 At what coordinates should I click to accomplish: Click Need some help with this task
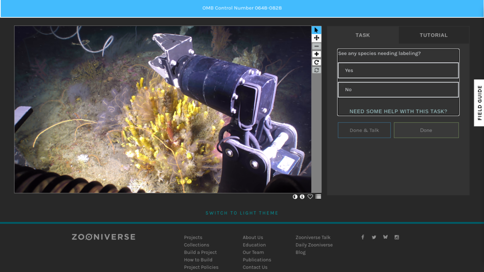tap(398, 111)
